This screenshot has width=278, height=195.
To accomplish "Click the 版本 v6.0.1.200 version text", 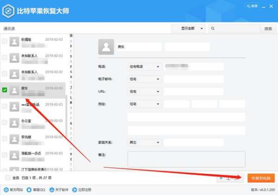I will 263,190.
